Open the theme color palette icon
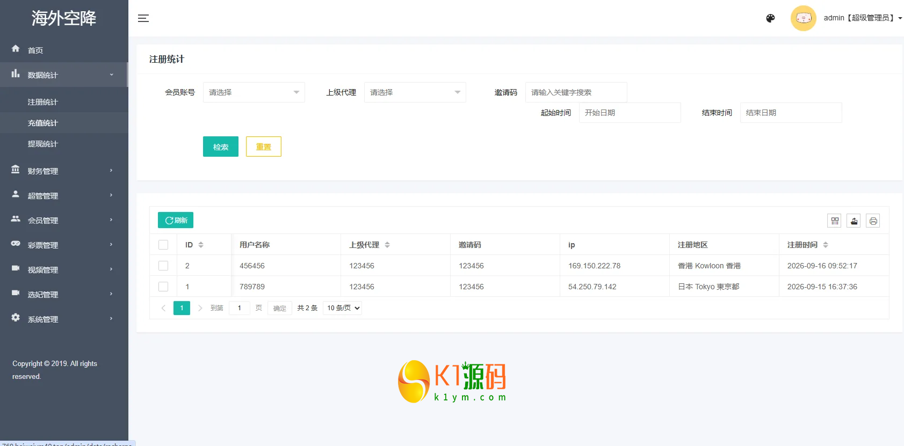904x446 pixels. coord(770,18)
